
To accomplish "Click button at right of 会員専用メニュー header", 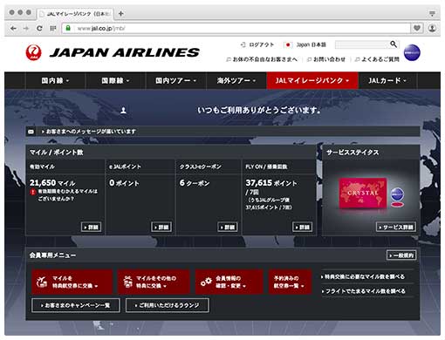I will [401, 255].
